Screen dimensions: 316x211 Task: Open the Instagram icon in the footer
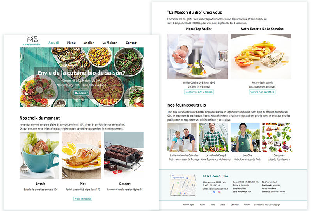[x=220, y=192]
